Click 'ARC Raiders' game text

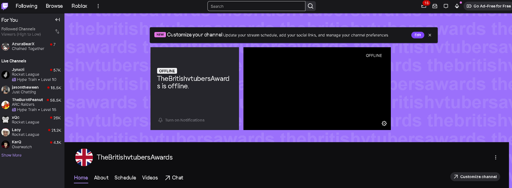point(23,104)
